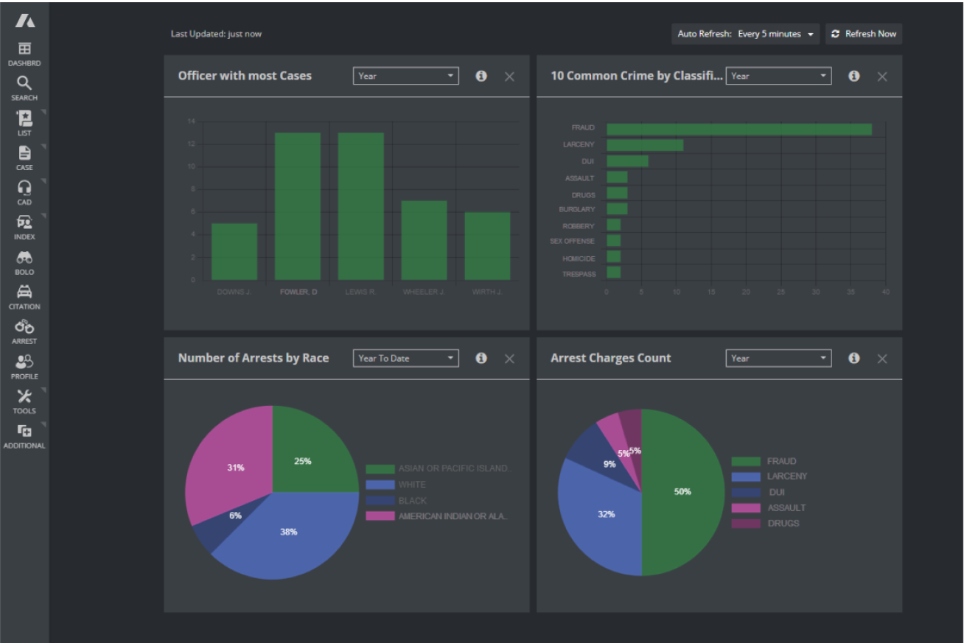This screenshot has height=643, width=964.
Task: Select the Citation car icon
Action: coord(24,292)
